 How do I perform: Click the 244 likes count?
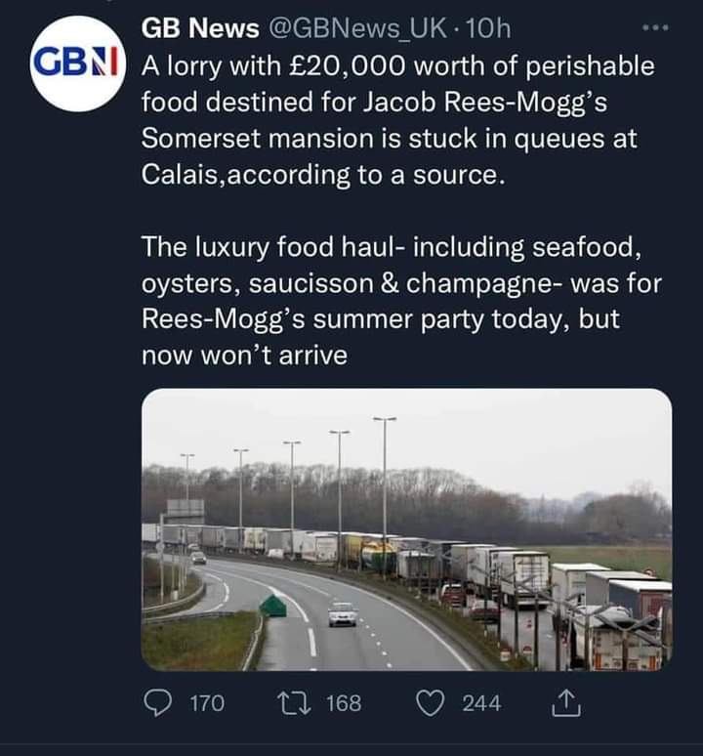tap(481, 702)
